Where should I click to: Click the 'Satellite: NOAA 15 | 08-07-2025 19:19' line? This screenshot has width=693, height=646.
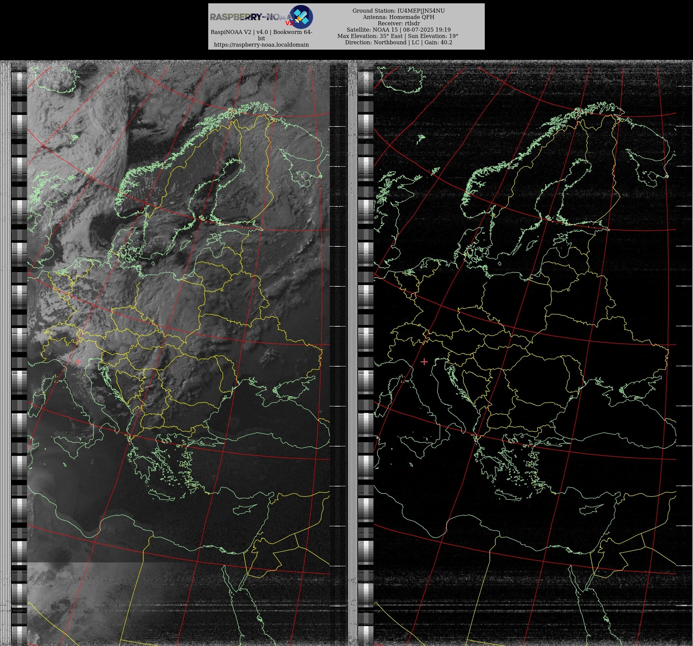pos(398,30)
